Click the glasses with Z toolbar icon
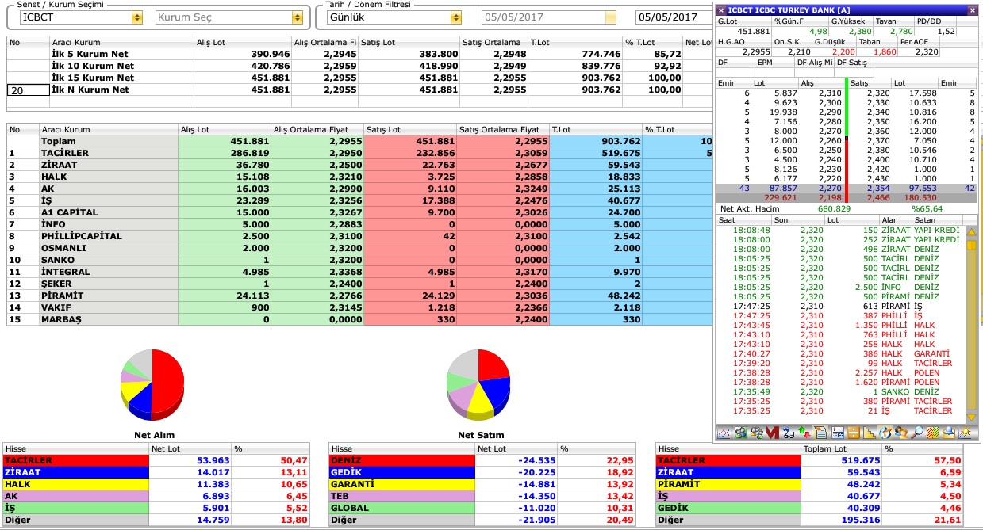This screenshot has width=983, height=530. pos(789,433)
